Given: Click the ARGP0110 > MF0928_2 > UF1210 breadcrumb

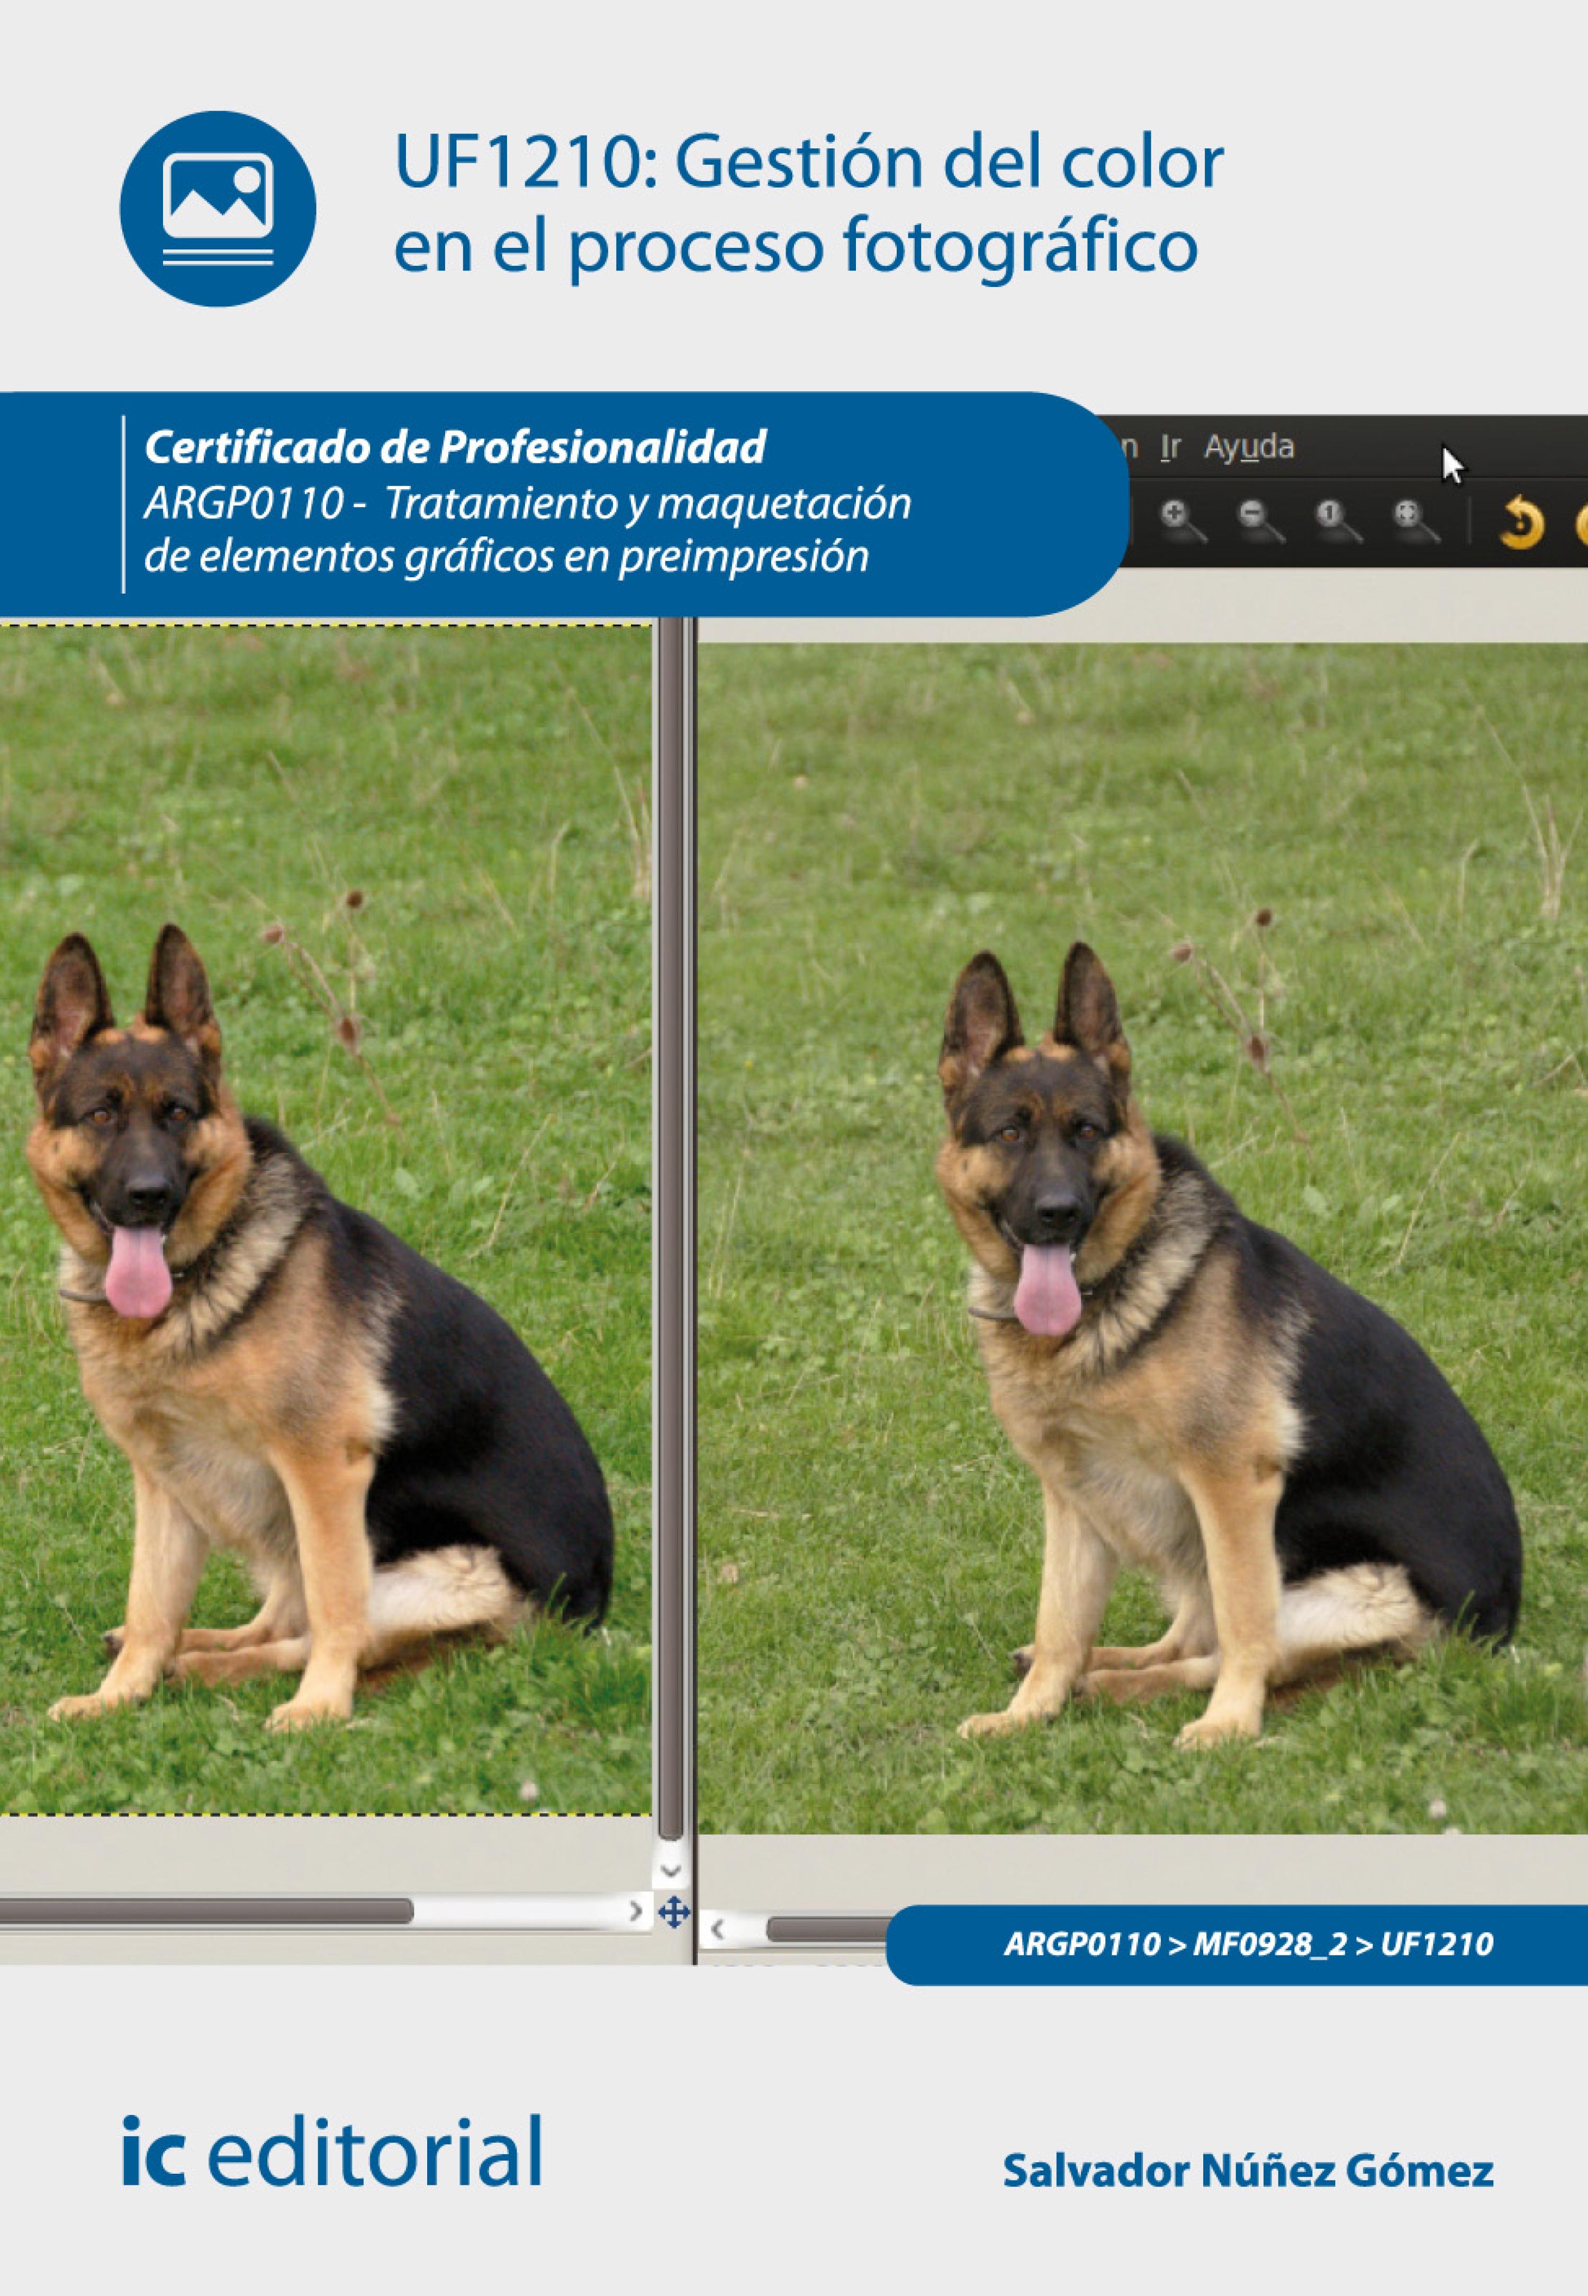Looking at the screenshot, I should coord(1248,1944).
